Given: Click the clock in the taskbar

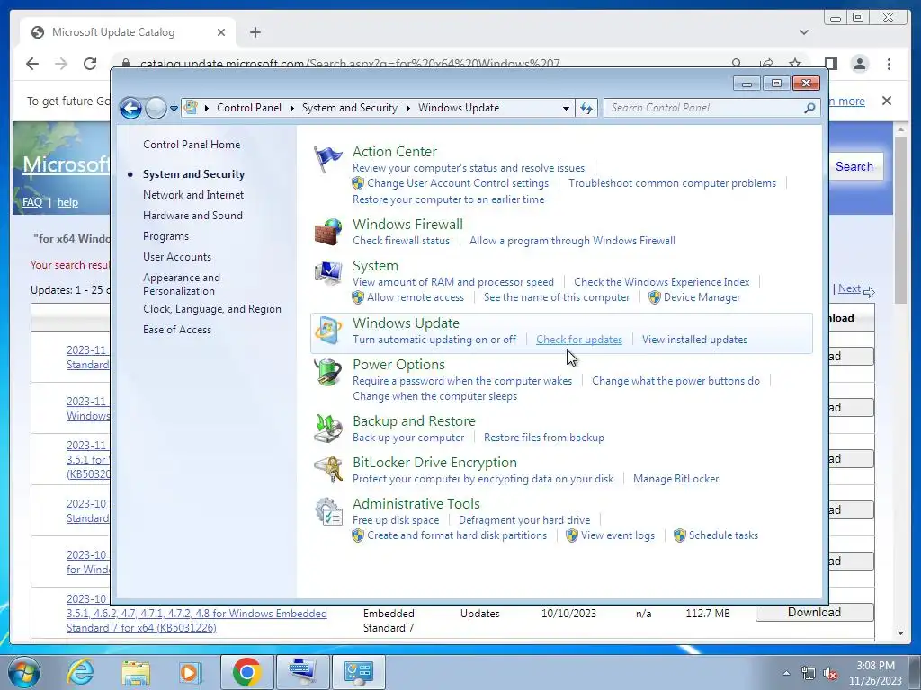Looking at the screenshot, I should (875, 673).
